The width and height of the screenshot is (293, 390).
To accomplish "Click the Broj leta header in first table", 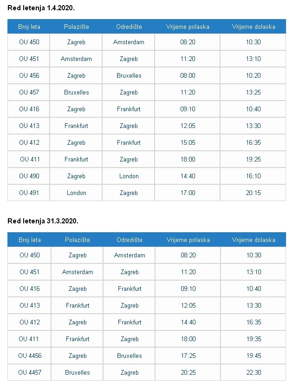I will [29, 27].
